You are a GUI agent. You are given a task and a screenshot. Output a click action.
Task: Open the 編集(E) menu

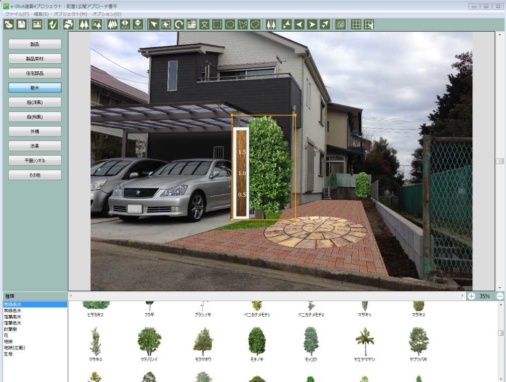tap(41, 14)
